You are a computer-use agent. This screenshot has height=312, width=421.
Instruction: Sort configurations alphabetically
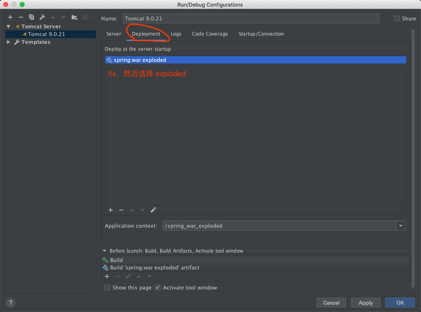coord(85,17)
